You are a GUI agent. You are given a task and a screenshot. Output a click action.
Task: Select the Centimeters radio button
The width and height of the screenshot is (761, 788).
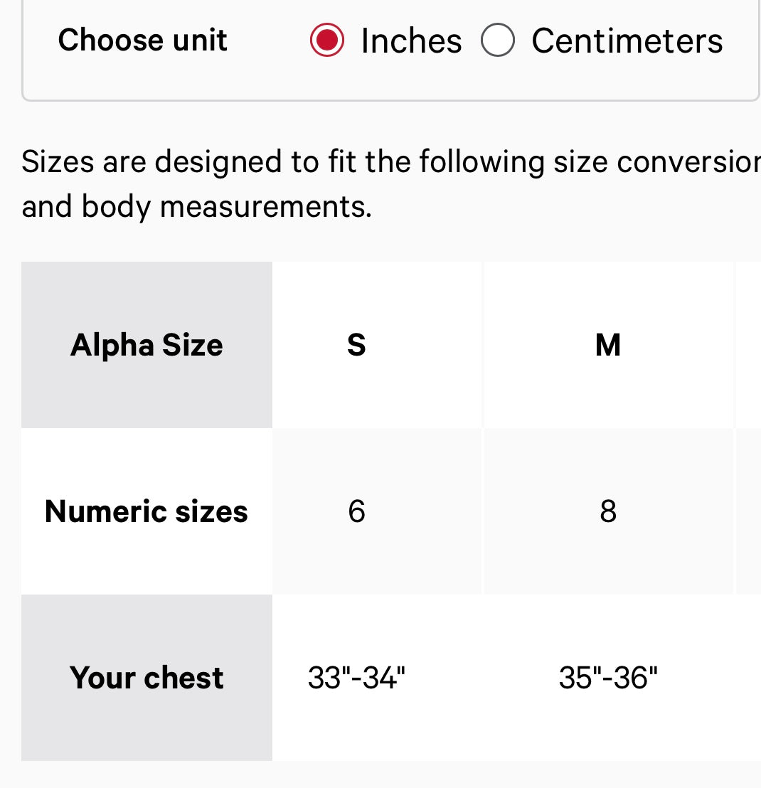pyautogui.click(x=498, y=41)
